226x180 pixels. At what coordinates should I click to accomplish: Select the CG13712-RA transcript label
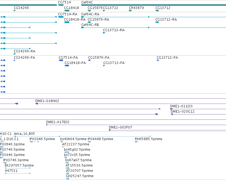[166, 19]
